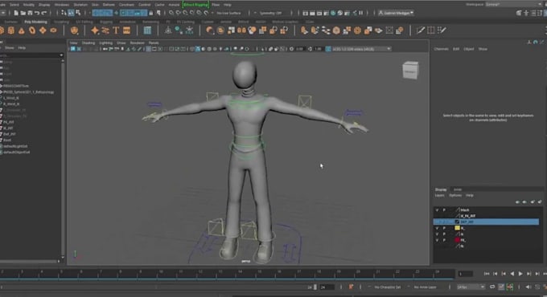
Task: Open the frame rate dropdown on range slider
Action: coord(471,287)
